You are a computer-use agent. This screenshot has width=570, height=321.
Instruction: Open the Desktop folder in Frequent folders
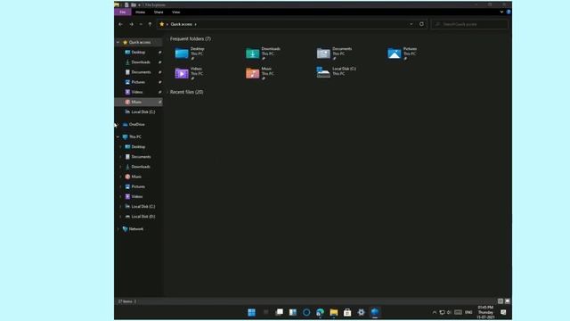click(x=190, y=53)
